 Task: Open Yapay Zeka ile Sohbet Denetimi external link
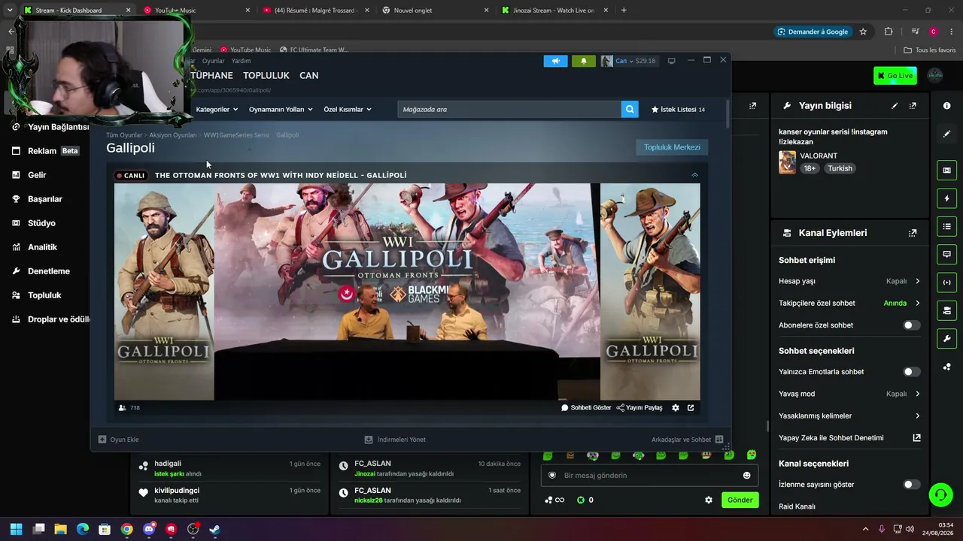point(917,438)
